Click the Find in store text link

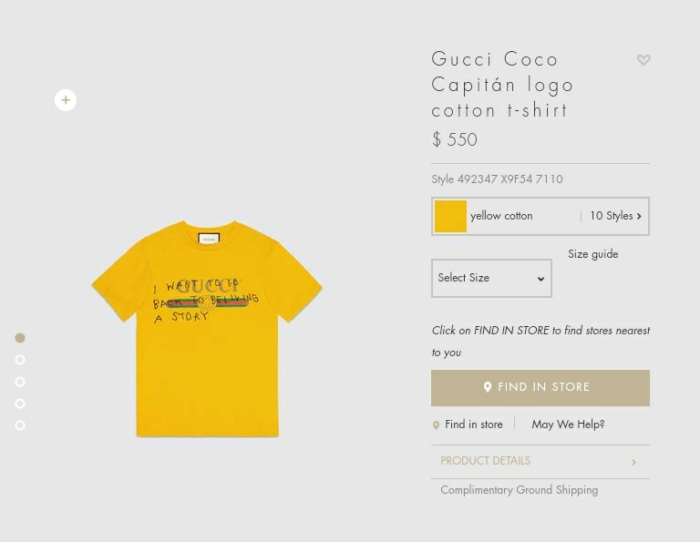[x=473, y=424]
